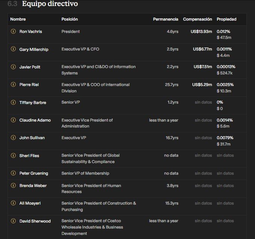Click info icon next to Claudine Adamo

click(13, 120)
